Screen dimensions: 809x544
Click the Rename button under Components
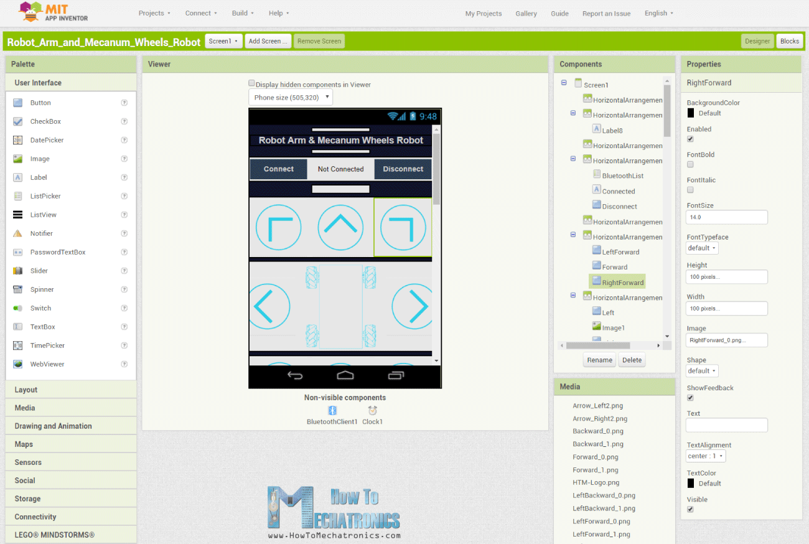coord(599,360)
